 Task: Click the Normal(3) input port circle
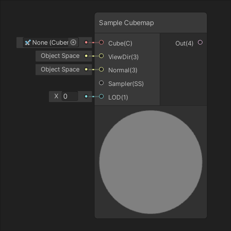[101, 69]
